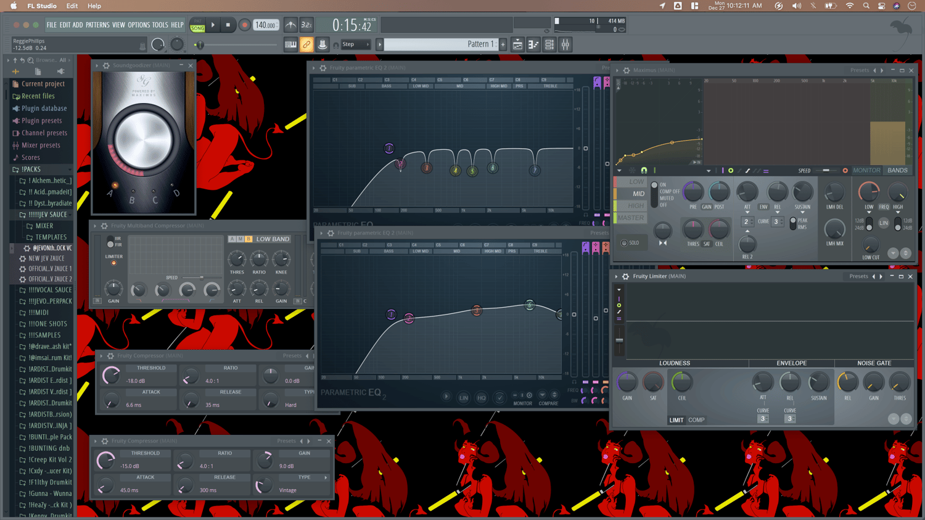
Task: Open Fruity Limiter plugin options gear
Action: pyautogui.click(x=626, y=276)
